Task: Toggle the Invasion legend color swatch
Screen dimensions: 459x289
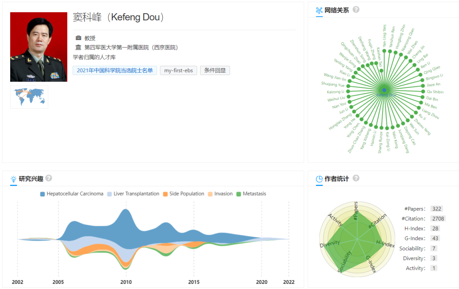Action: tap(210, 194)
